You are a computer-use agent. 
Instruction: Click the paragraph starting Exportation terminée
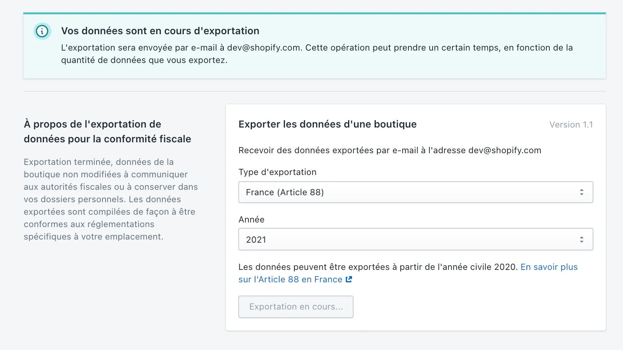(x=111, y=199)
